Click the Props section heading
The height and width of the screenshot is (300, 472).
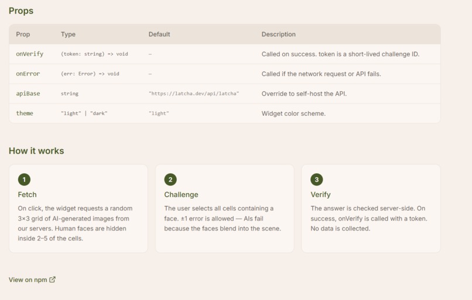coord(21,11)
